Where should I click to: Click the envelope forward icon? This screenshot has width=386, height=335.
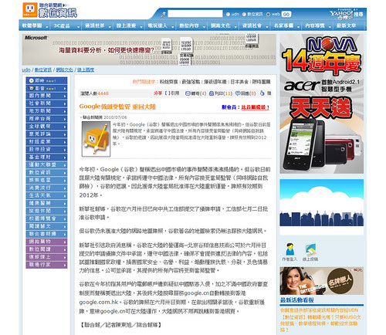tap(188, 93)
